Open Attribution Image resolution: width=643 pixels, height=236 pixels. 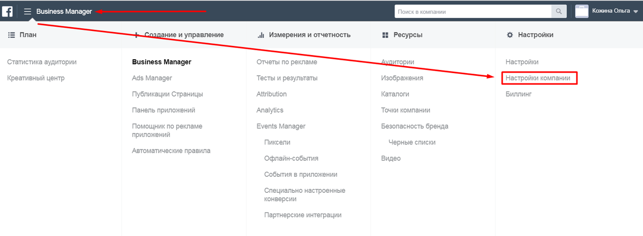[x=272, y=94]
